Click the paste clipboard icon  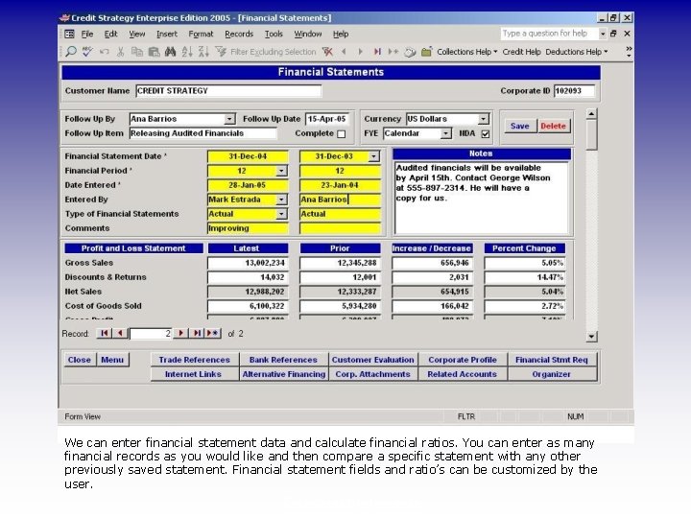pos(154,52)
